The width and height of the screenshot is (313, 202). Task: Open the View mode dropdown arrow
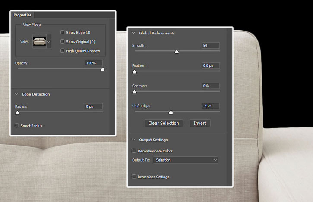(49, 41)
